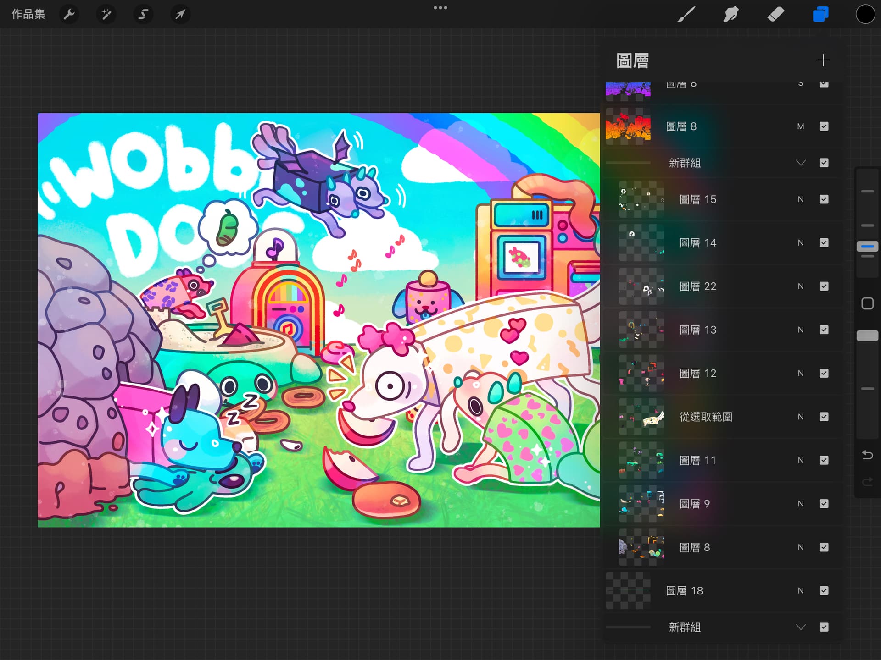Close the Layers panel icon
The width and height of the screenshot is (881, 660).
(x=820, y=14)
